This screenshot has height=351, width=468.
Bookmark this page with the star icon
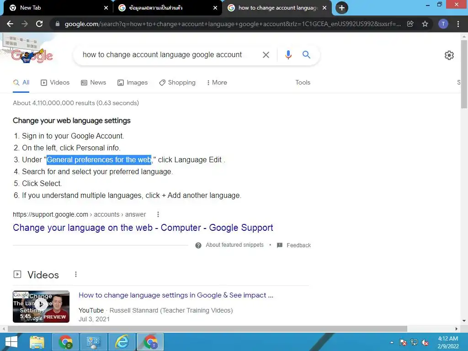point(425,24)
